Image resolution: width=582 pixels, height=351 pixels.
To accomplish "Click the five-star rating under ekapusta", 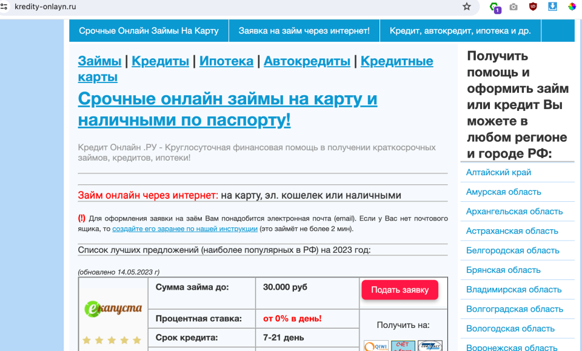I will 112,340.
